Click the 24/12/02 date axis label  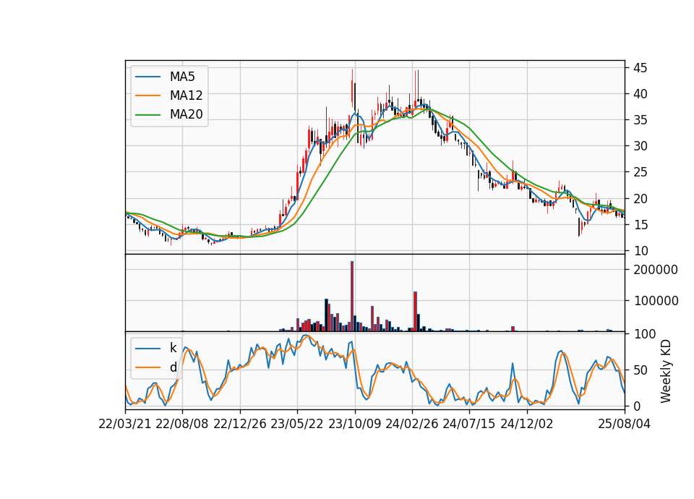[527, 424]
